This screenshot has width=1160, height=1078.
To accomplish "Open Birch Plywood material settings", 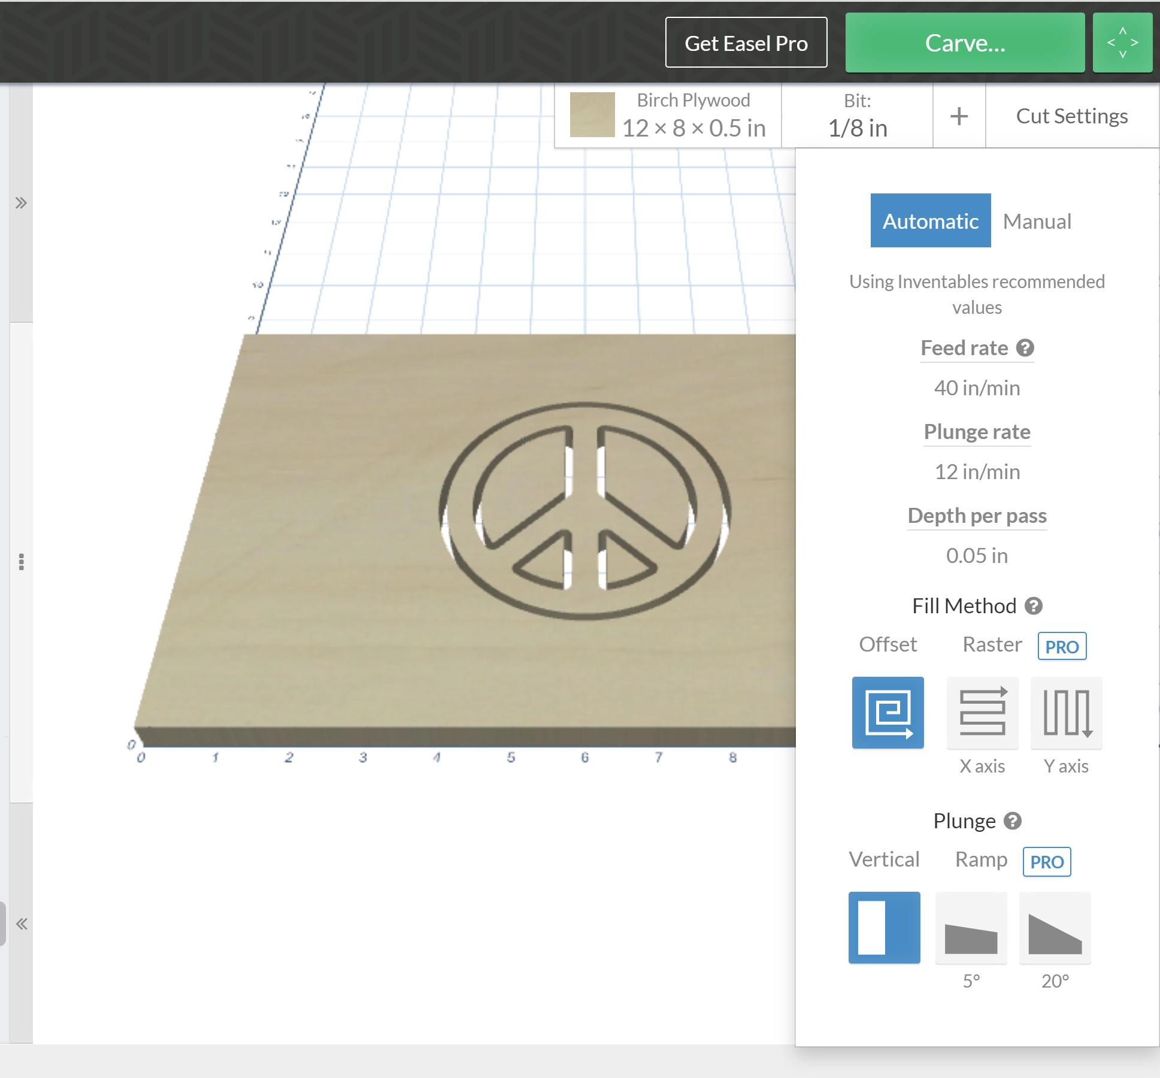I will 693,116.
